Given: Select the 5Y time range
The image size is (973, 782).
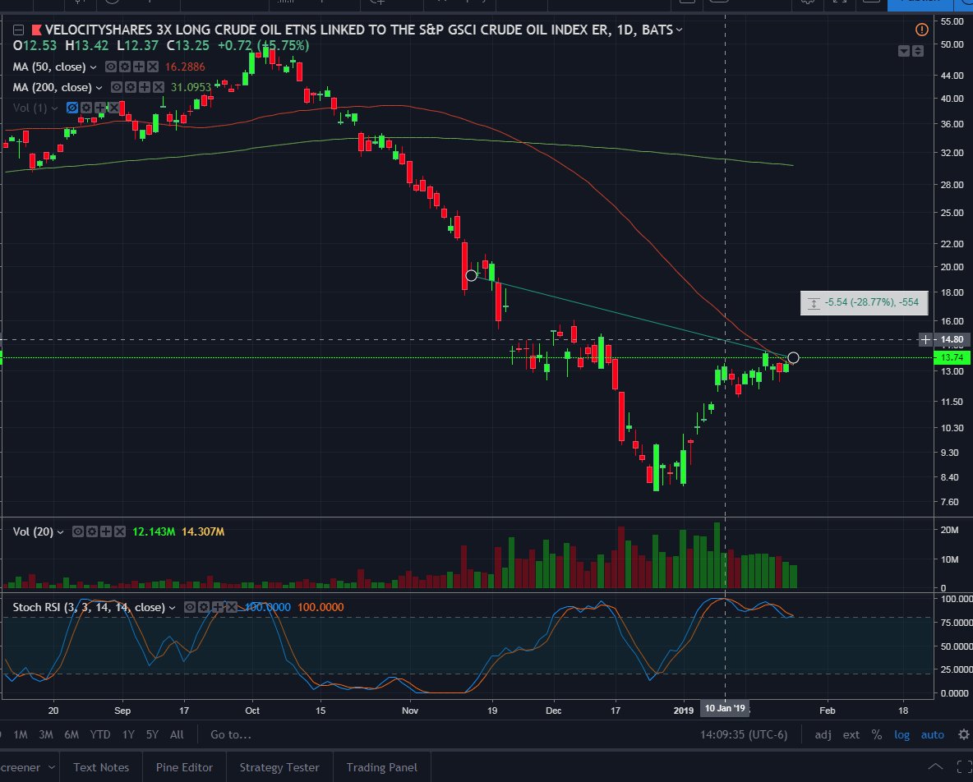Looking at the screenshot, I should point(152,735).
